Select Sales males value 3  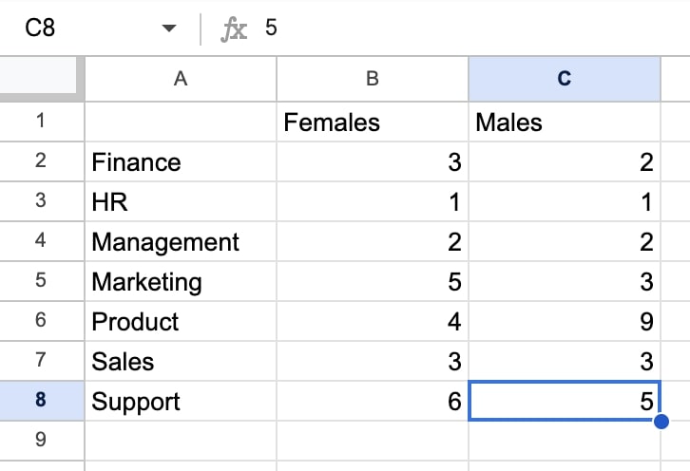click(x=565, y=361)
